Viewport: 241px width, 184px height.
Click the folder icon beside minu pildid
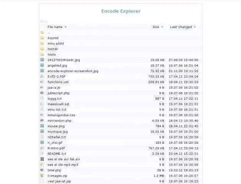coord(42,43)
